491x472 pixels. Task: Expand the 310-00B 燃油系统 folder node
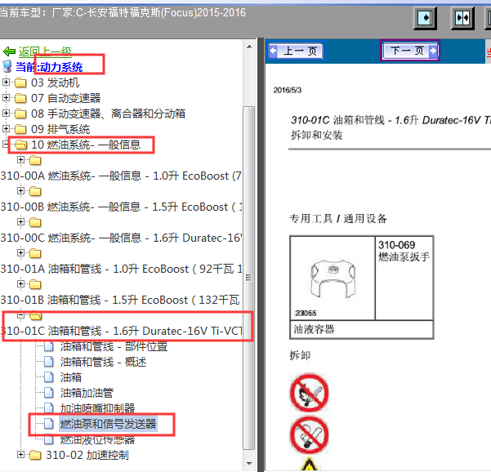[x=20, y=190]
